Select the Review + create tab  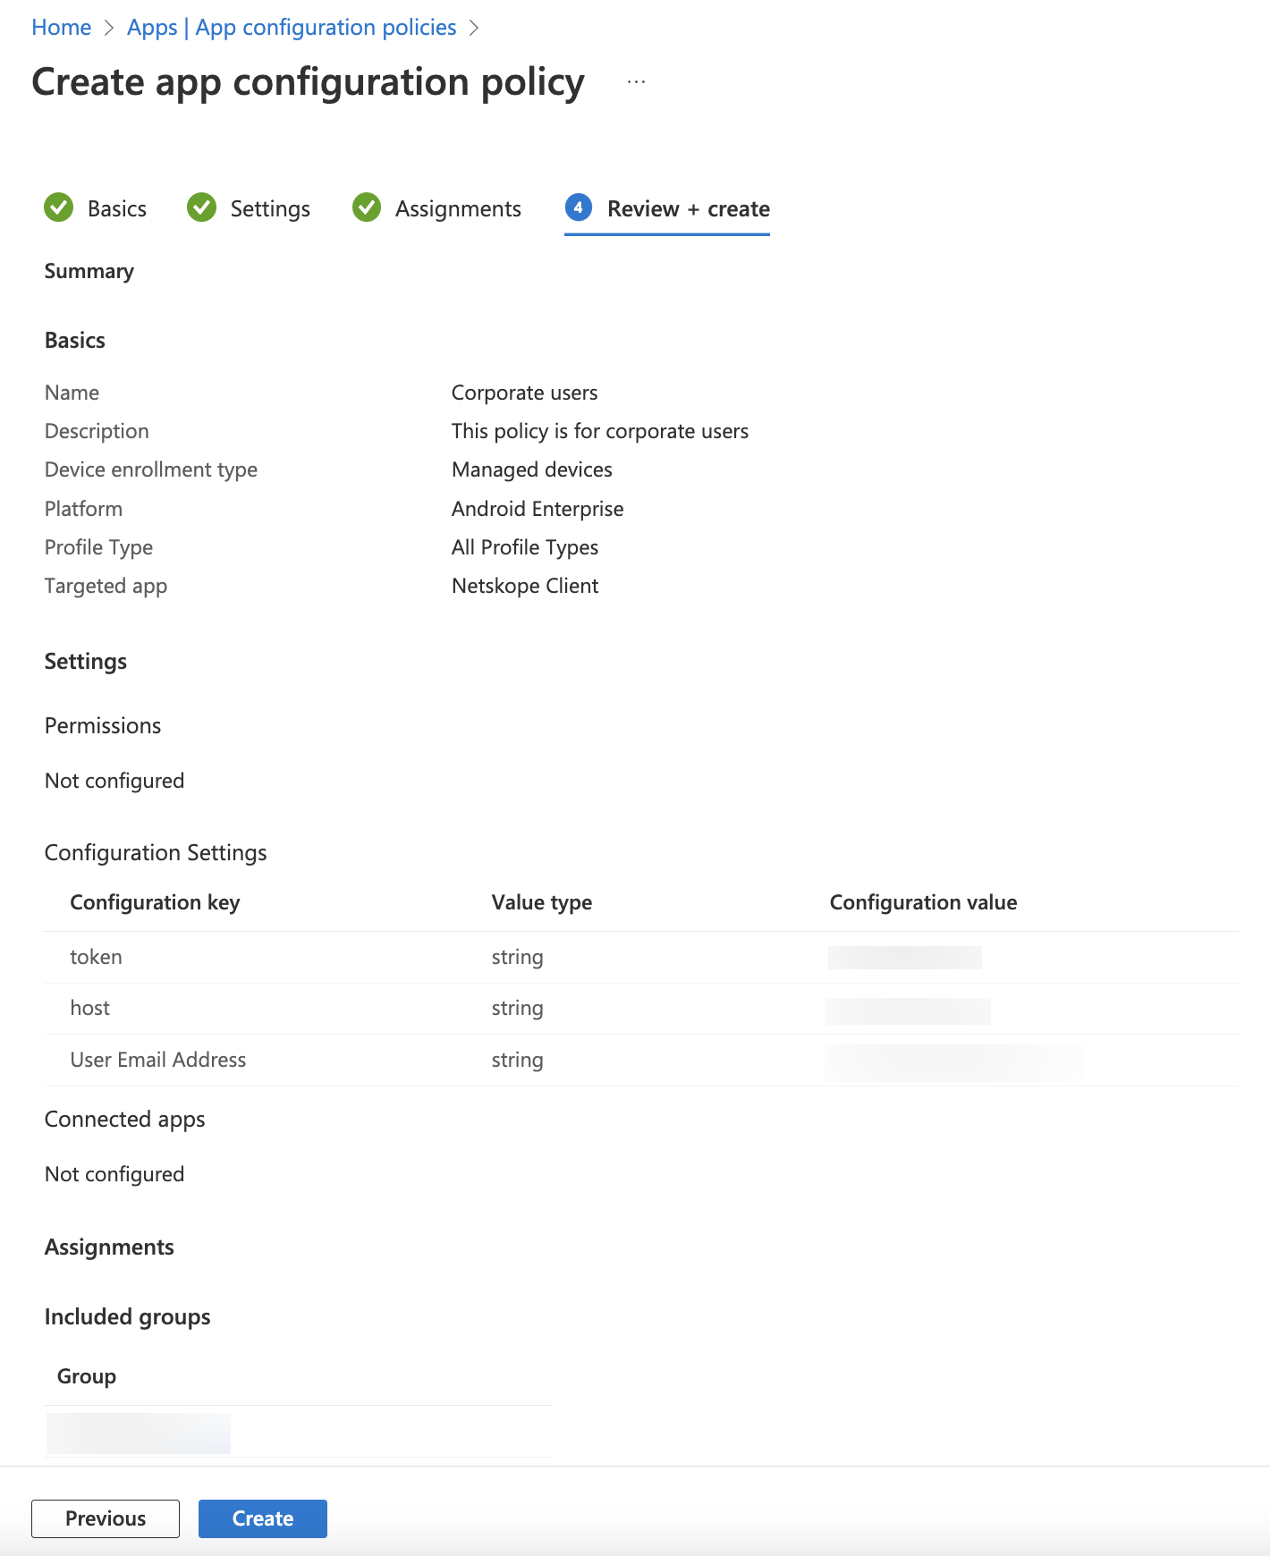tap(688, 208)
